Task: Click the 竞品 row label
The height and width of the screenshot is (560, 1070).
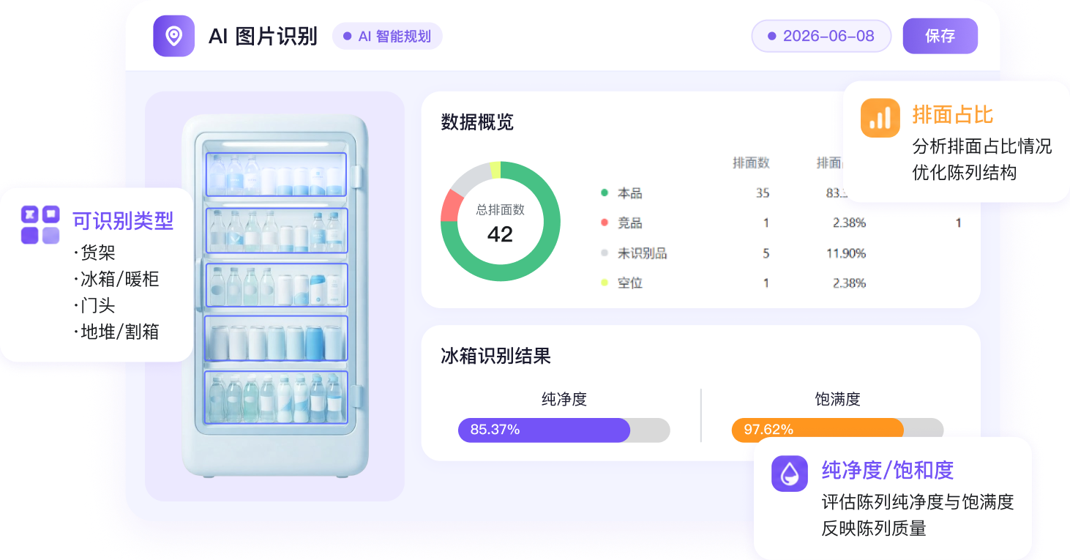Action: pos(630,223)
